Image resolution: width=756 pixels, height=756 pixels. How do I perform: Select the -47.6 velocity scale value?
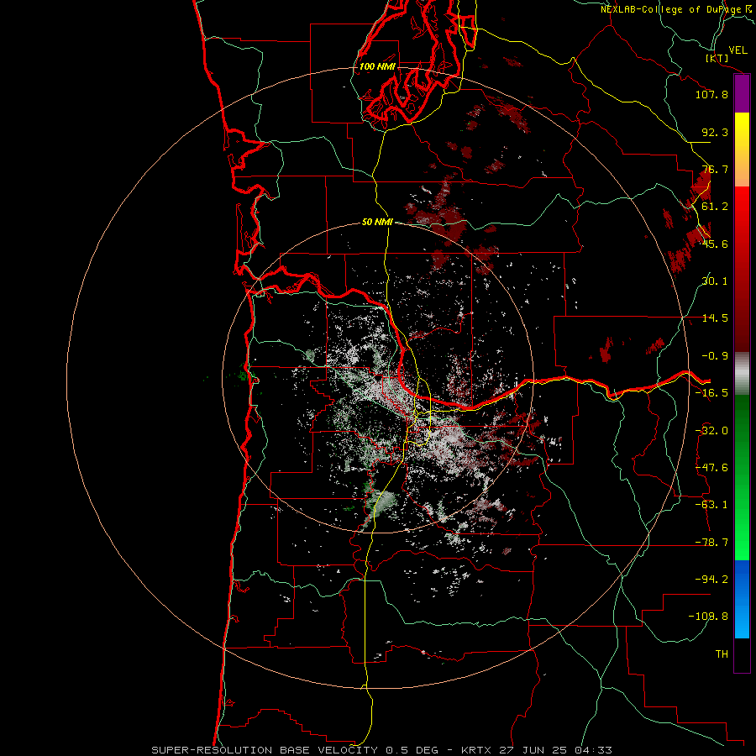tap(711, 468)
